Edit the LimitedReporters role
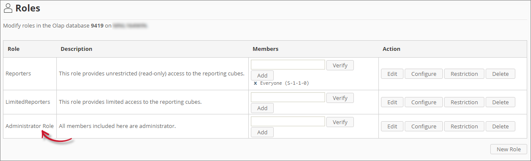This screenshot has height=161, width=531. [x=392, y=102]
